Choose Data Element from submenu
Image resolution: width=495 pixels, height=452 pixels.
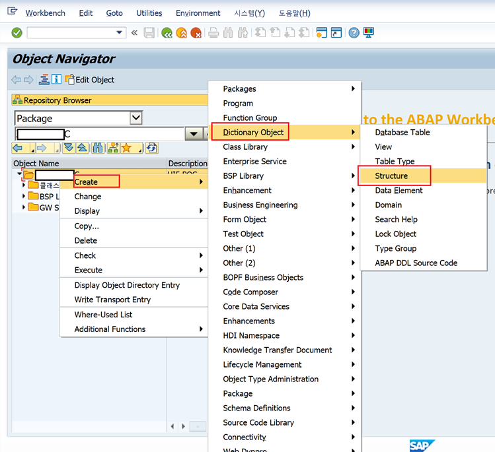pos(423,190)
